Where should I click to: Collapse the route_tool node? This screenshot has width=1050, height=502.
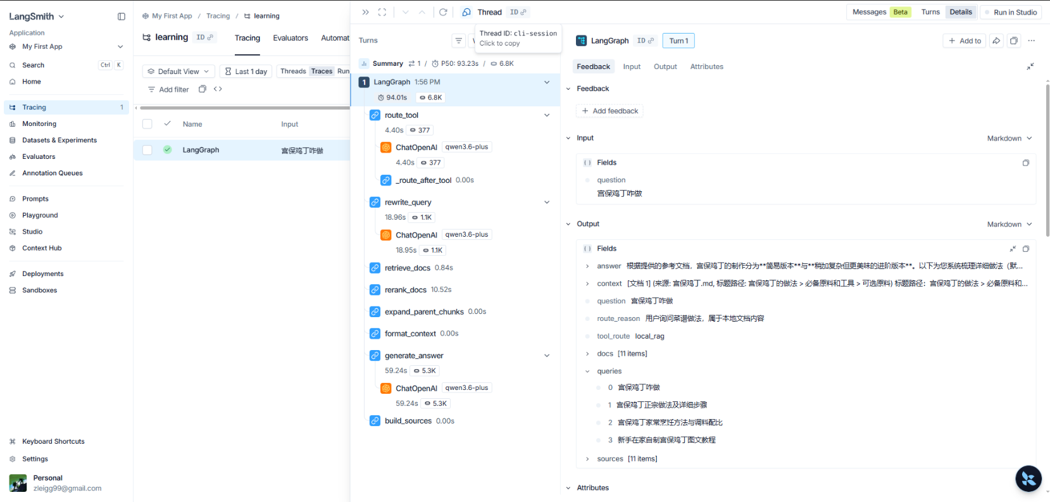pyautogui.click(x=547, y=115)
